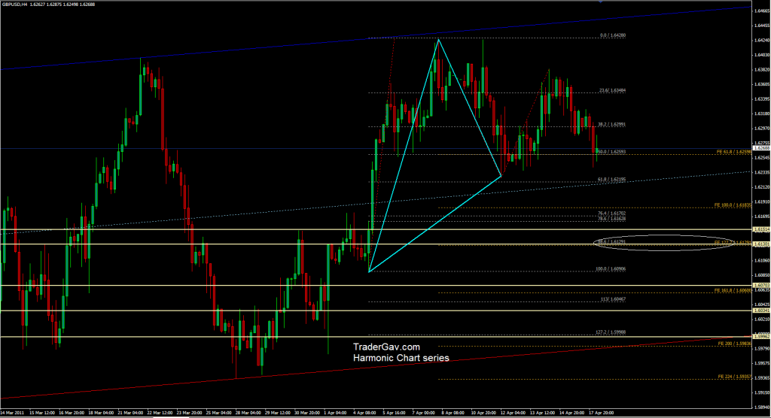Click price axis value 1.64240
Screen dimensions: 771x418
click(x=762, y=41)
